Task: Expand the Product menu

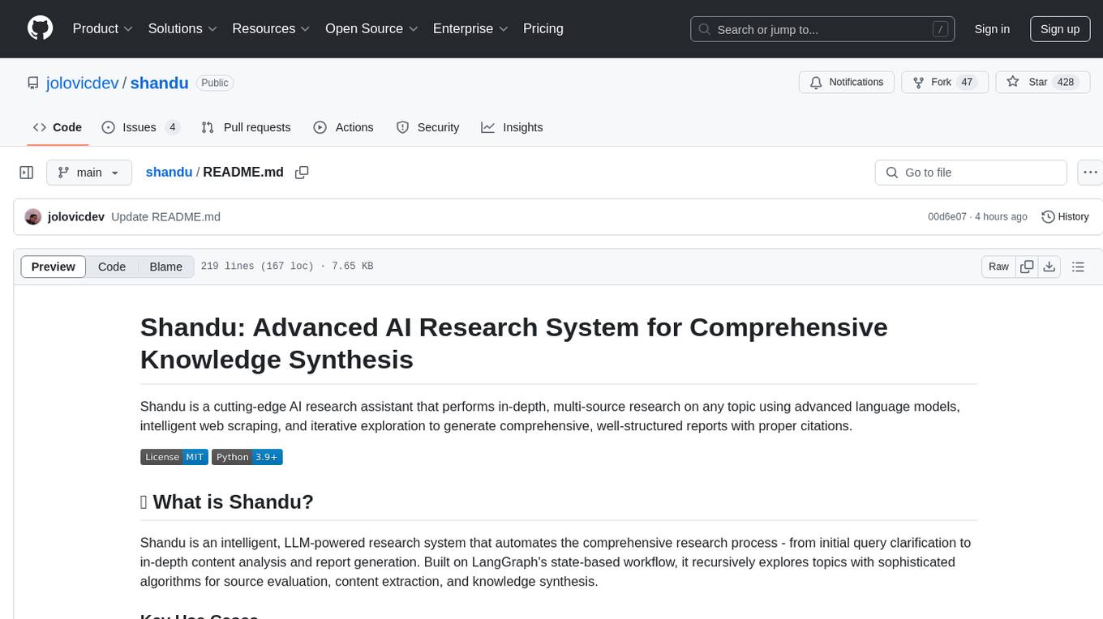Action: [103, 28]
